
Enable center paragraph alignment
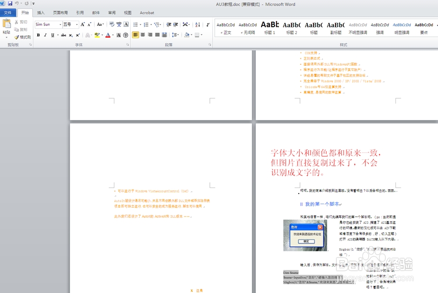(143, 35)
